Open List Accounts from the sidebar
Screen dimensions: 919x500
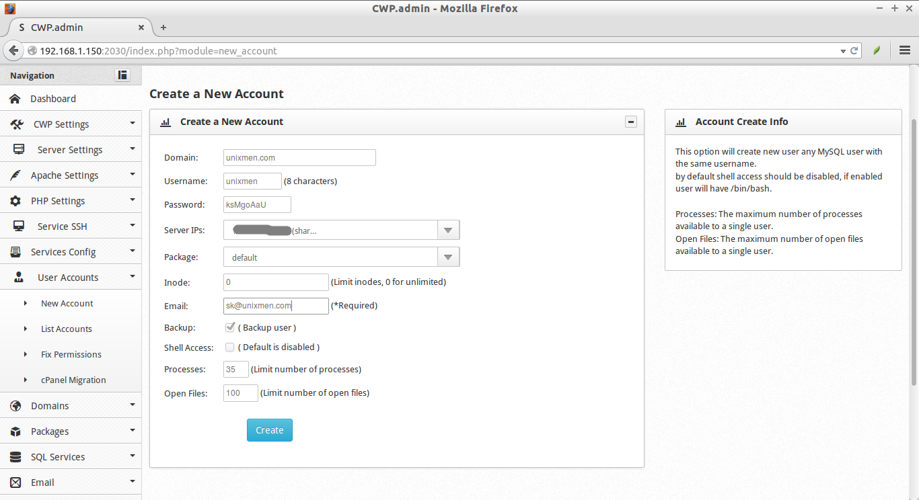[66, 329]
